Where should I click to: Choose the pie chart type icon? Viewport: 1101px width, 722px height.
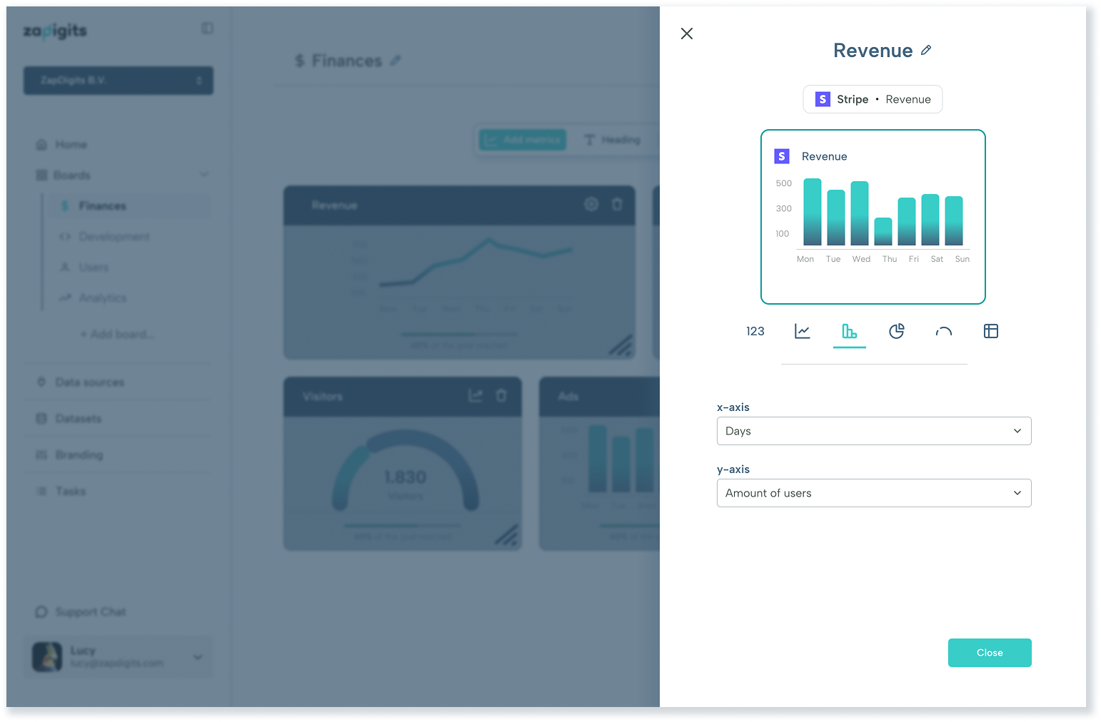tap(897, 331)
